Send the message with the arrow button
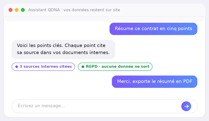This screenshot has width=209, height=121. pyautogui.click(x=186, y=106)
